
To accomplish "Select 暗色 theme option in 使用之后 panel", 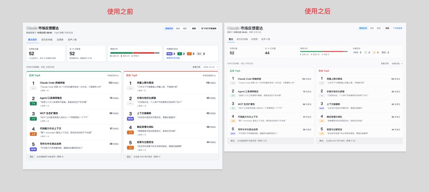I will tap(379, 28).
